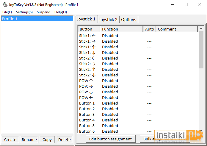The height and width of the screenshot is (146, 207).
Task: Minimize the JoyToKey window
Action: pos(173,5)
